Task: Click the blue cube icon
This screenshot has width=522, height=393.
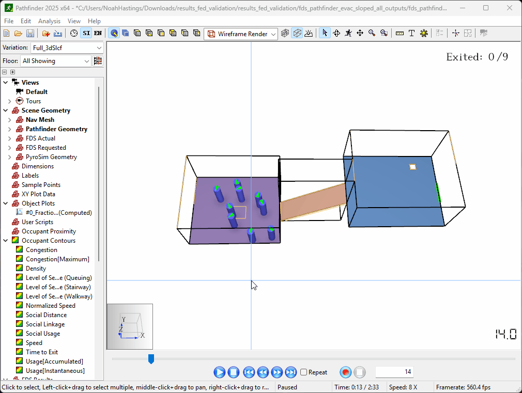Action: (x=126, y=33)
